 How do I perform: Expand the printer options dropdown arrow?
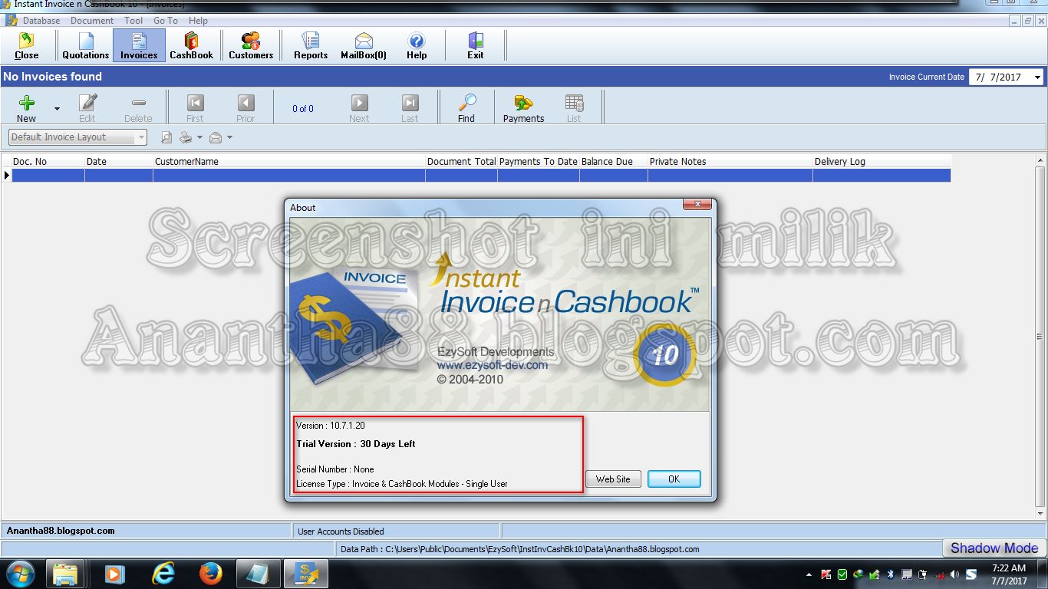click(199, 137)
